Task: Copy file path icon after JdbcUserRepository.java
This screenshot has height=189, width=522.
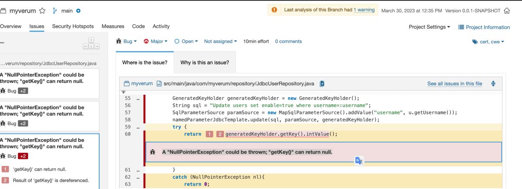Action: [322, 83]
